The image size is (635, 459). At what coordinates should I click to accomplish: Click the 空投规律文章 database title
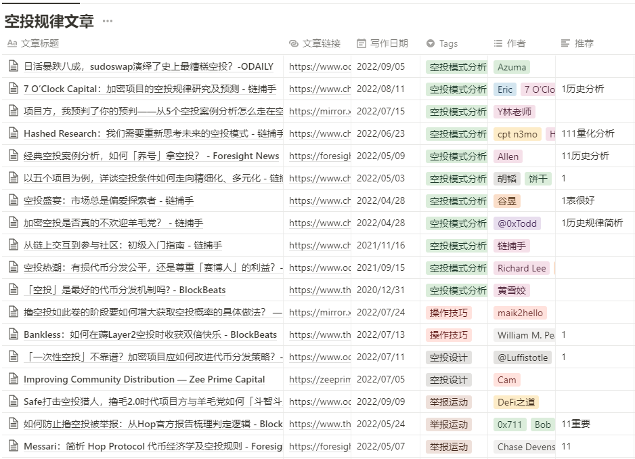point(49,21)
